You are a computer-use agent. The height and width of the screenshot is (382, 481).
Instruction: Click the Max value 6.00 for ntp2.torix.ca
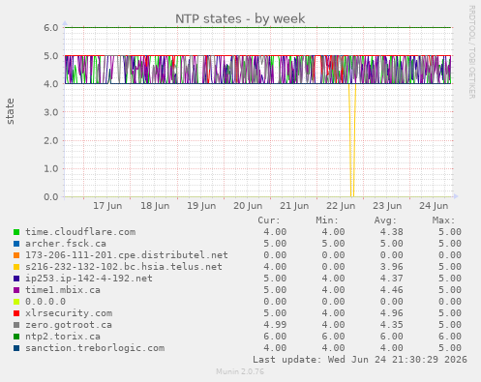tap(450, 337)
